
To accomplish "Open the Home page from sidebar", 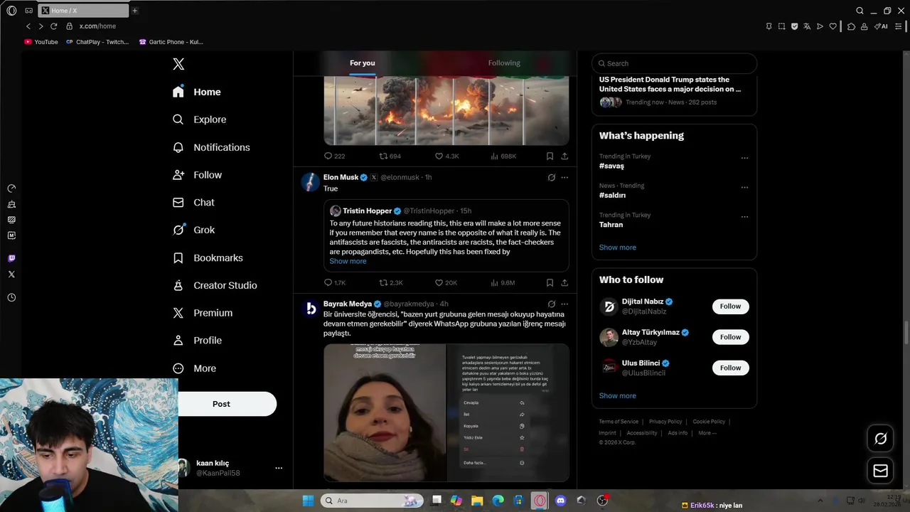I will pos(197,92).
